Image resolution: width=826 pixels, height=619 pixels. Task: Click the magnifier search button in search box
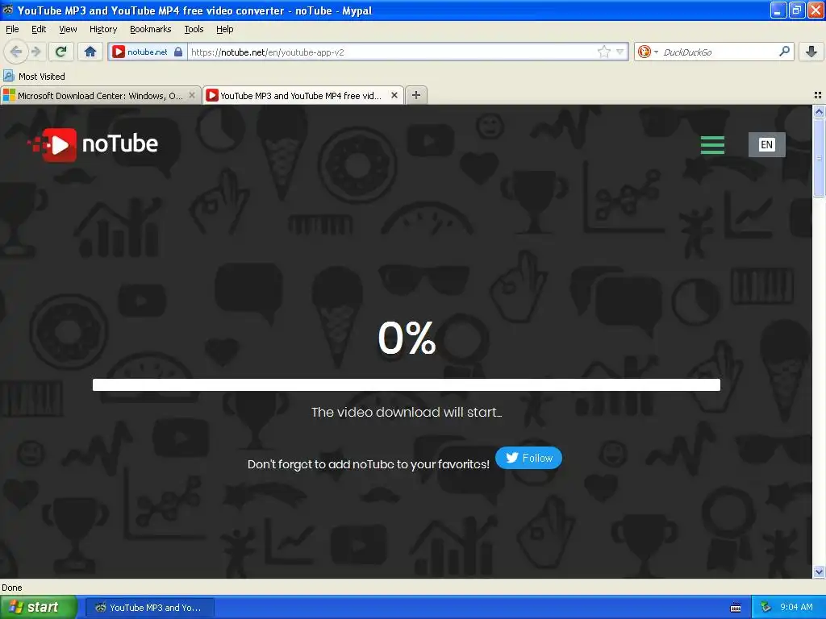pos(784,52)
